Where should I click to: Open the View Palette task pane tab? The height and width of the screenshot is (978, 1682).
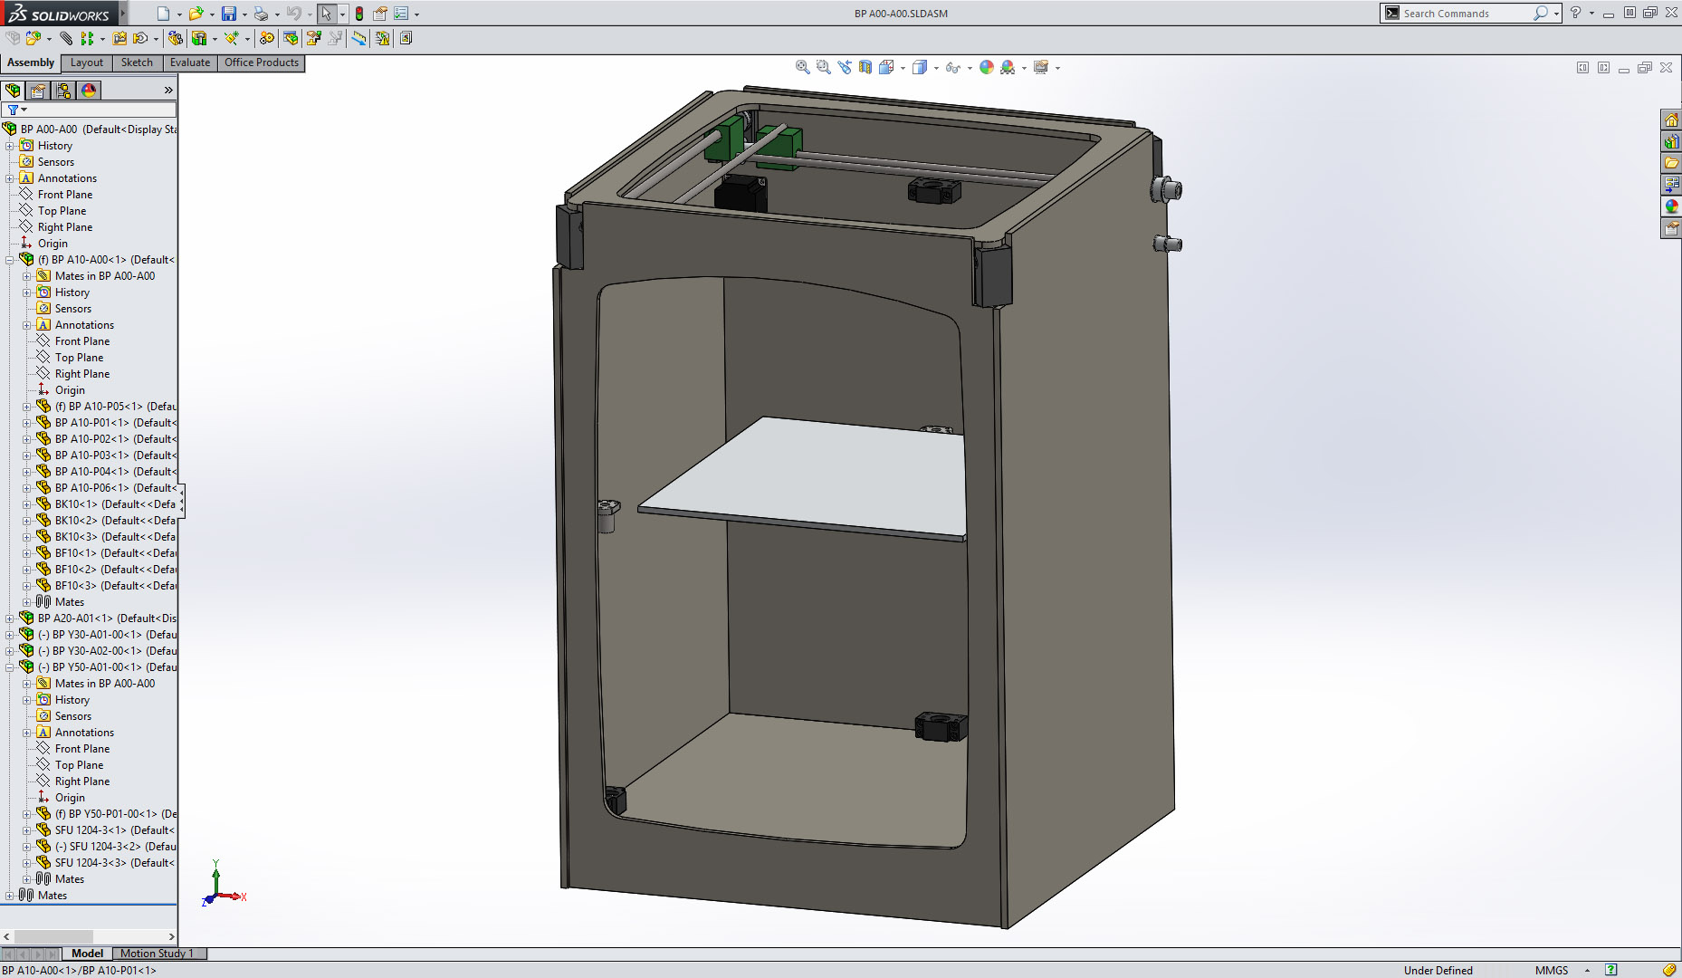pyautogui.click(x=1671, y=186)
